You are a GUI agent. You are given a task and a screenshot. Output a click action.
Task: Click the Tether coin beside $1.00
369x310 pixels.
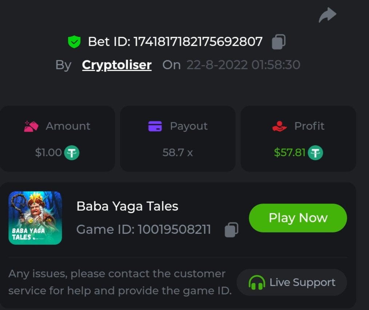click(x=72, y=153)
